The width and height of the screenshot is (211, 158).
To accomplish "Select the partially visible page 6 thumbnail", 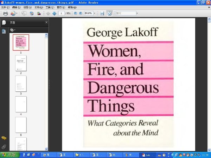I will [21, 144].
